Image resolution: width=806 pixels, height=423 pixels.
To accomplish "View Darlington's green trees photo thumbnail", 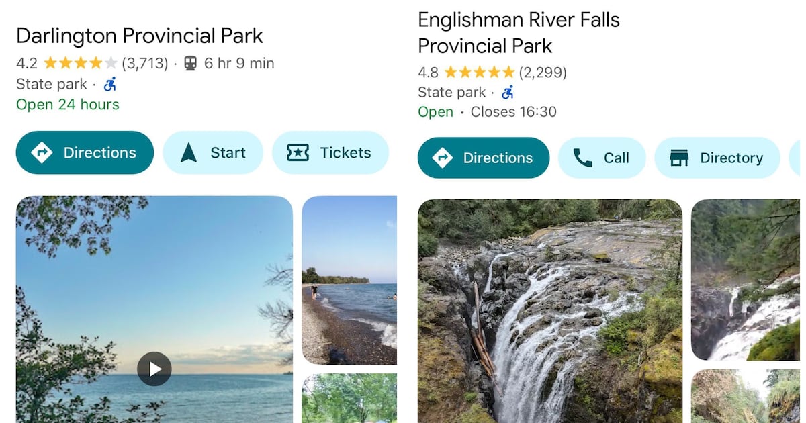I will pos(349,398).
